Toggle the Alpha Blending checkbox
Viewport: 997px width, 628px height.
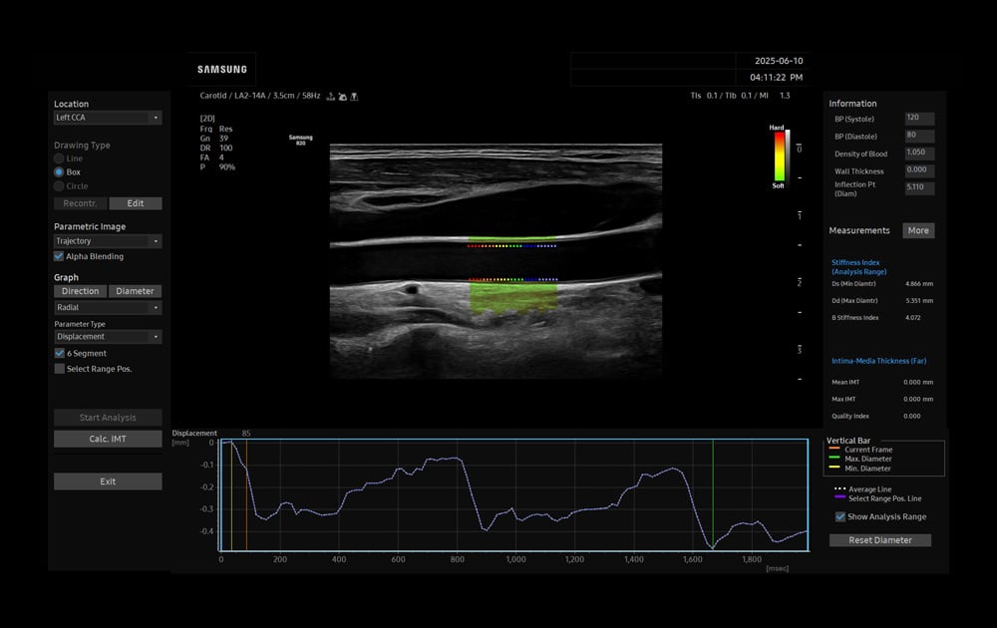pos(58,256)
